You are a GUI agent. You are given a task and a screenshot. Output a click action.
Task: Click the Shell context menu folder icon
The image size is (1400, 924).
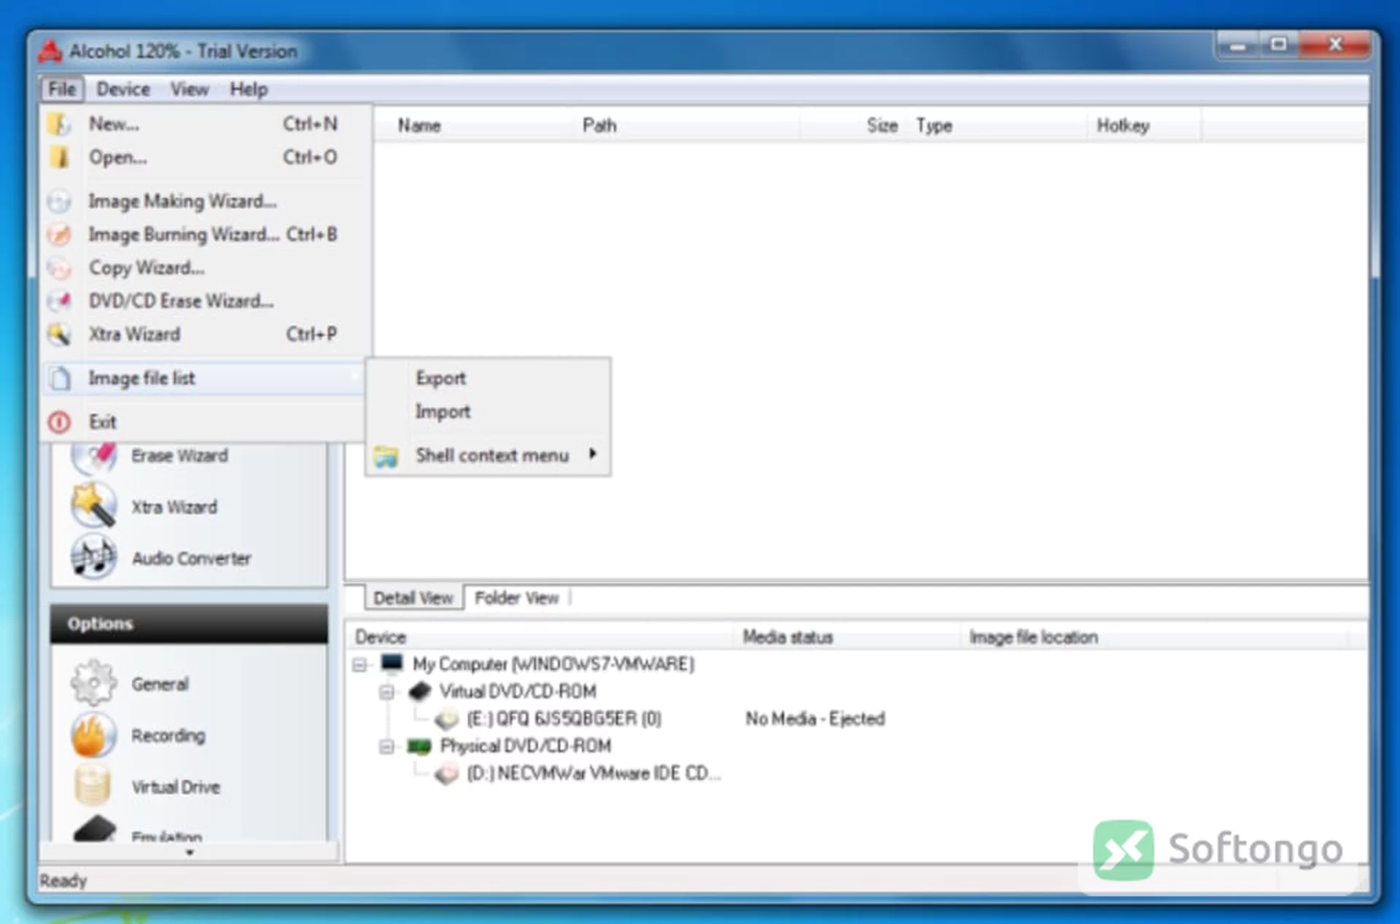pos(386,457)
